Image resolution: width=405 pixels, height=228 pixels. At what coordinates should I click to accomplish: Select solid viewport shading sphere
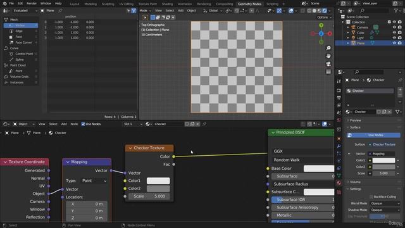tap(315, 11)
